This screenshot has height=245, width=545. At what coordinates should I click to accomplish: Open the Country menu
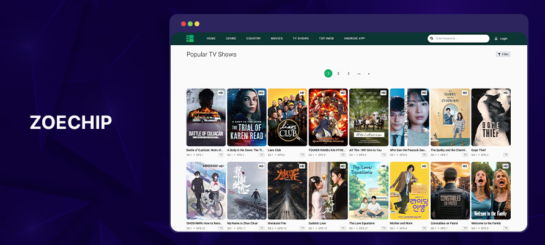(253, 38)
